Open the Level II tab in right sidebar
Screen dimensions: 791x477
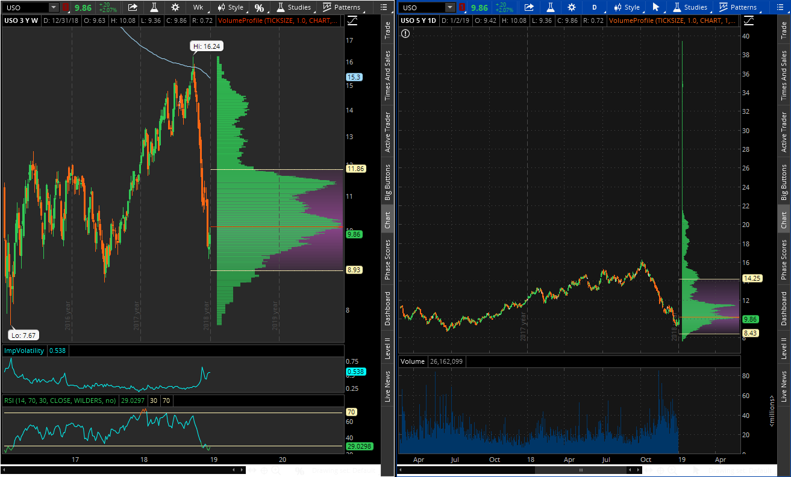pos(784,349)
